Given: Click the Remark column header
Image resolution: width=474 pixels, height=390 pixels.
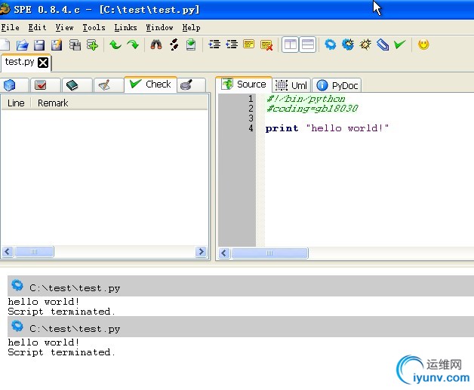Looking at the screenshot, I should point(53,103).
